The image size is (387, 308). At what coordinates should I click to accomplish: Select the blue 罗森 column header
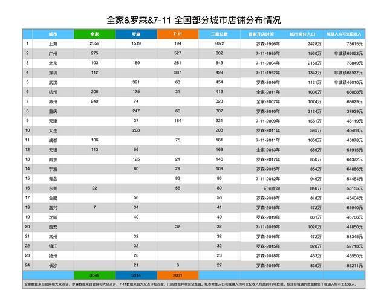[x=136, y=34]
